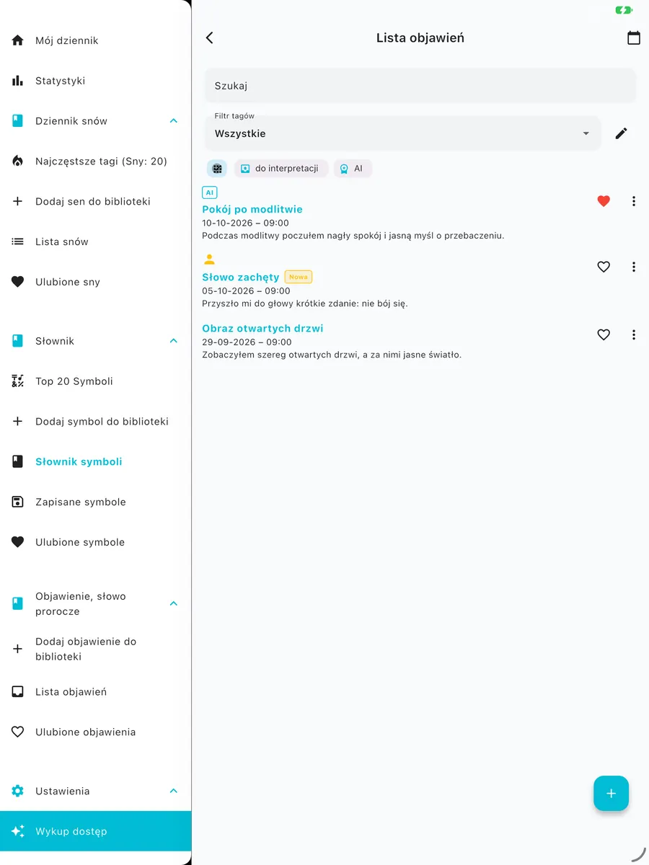Click the 'Top 20 Symboli' symbols icon
Screen dimensions: 649x865
18,381
